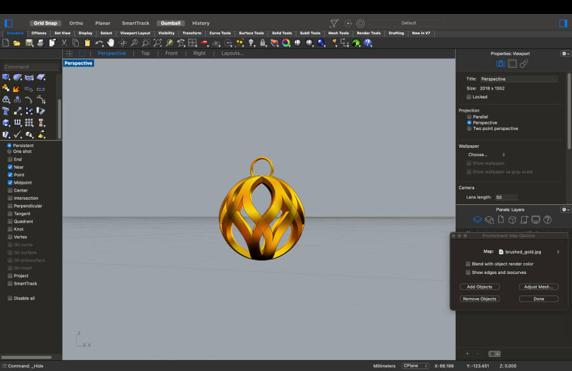Select the Text object tool
This screenshot has width=572, height=371.
click(6, 111)
